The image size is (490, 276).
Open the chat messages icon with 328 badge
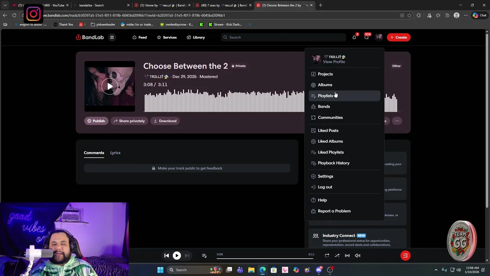(x=366, y=37)
